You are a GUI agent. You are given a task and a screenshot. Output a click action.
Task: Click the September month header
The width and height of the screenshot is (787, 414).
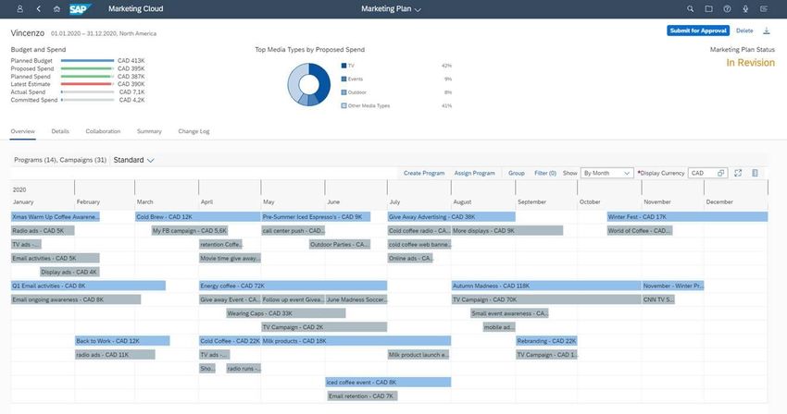532,201
